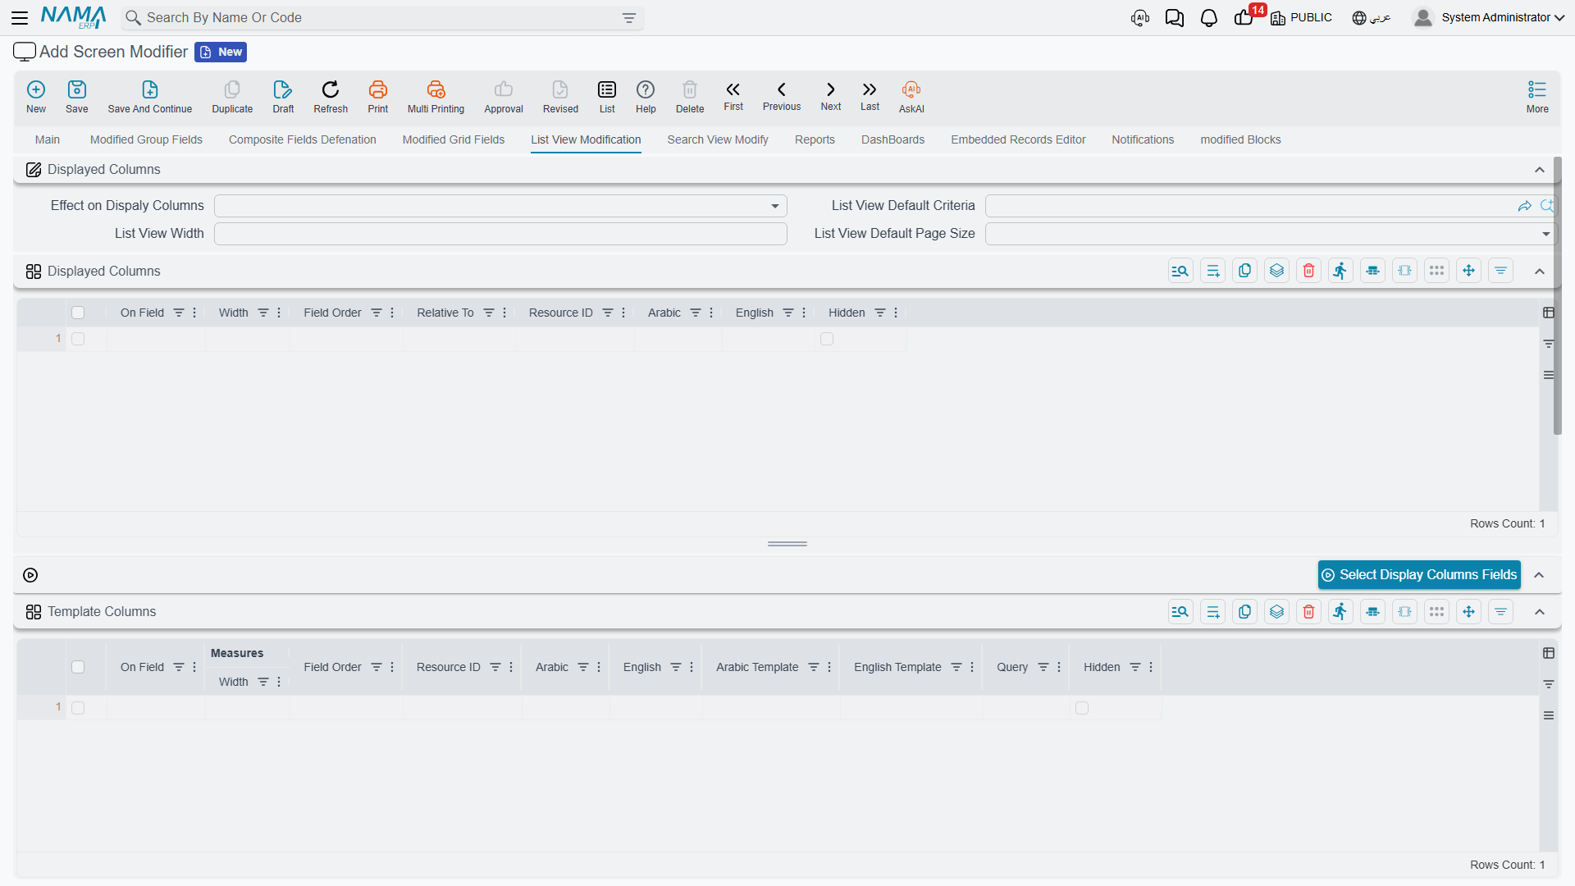Viewport: 1575px width, 886px height.
Task: Click the NAMA ERP logo
Action: coord(74,17)
